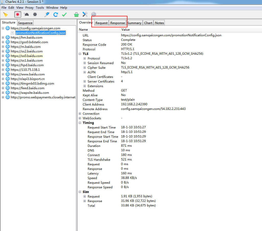This screenshot has width=262, height=231.
Task: Collapse the config.samqaicongen.com tree node
Action: (x=3, y=28)
